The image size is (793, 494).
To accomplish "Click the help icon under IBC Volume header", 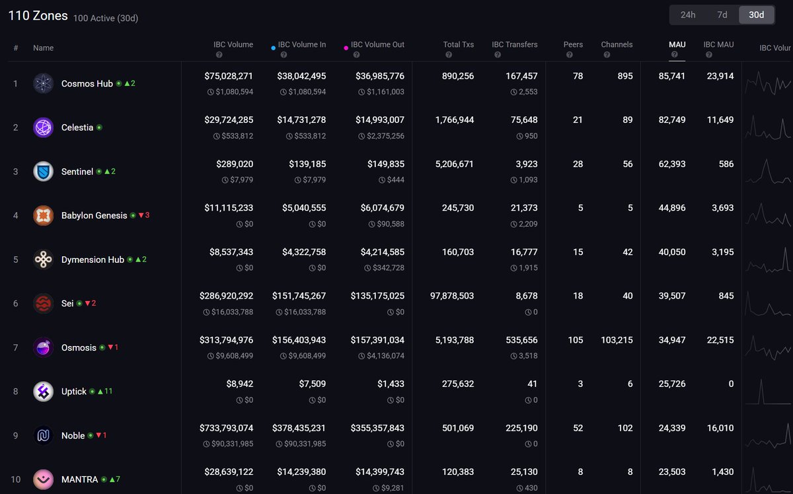I will [x=219, y=55].
